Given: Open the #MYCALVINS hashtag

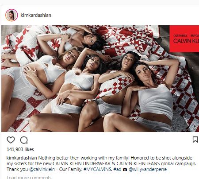Looking at the screenshot, I should point(98,169).
